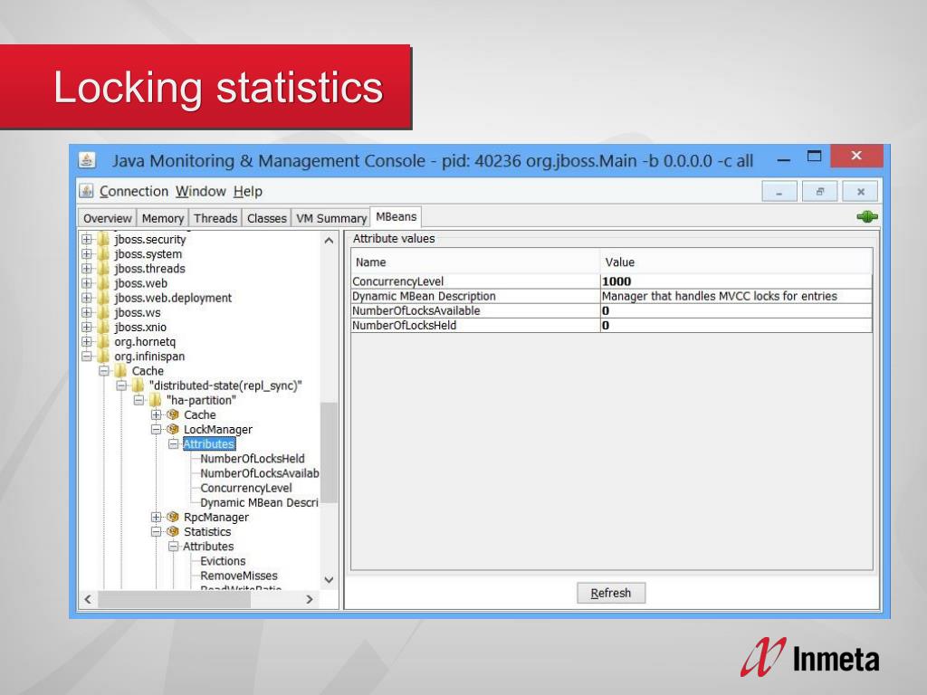Expand the jboss.security node
Screen dimensions: 927x695
(x=87, y=239)
